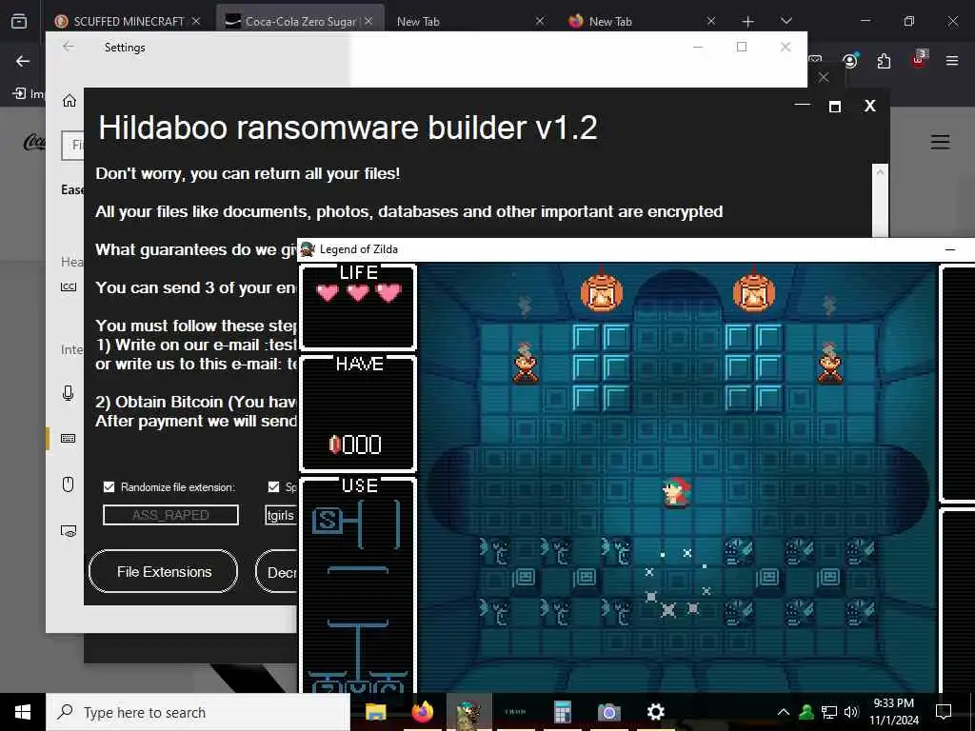Click the Settings find-a-setting search box

coord(72,146)
